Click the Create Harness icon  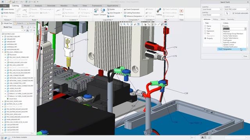[x=2, y=9]
